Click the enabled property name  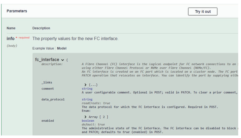coord(47,121)
